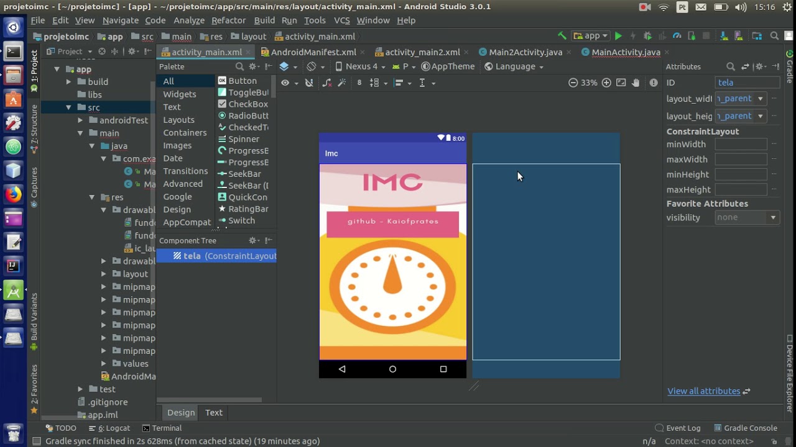The image size is (796, 447).
Task: Zoom in the design with the plus icon
Action: point(606,83)
